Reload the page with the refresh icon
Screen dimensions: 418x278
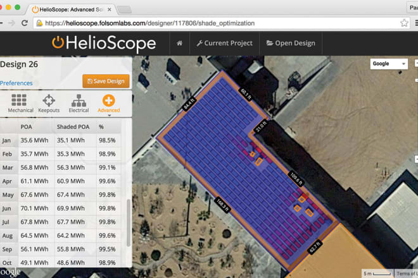coord(25,23)
